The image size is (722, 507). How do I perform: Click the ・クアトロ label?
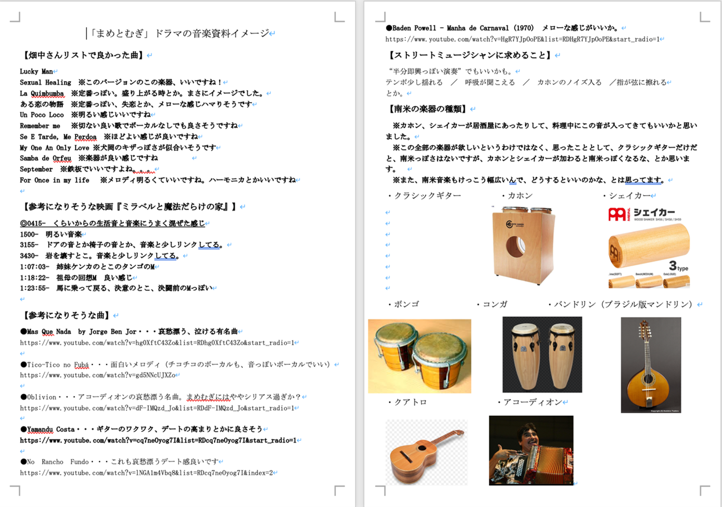[x=407, y=402]
